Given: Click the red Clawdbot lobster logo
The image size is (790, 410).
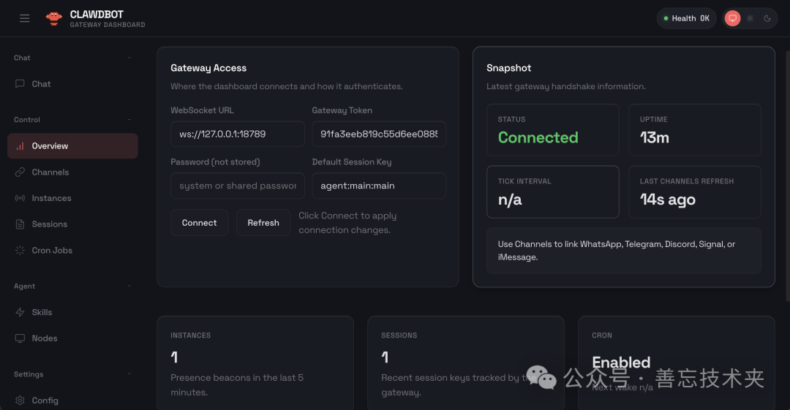Looking at the screenshot, I should point(53,18).
